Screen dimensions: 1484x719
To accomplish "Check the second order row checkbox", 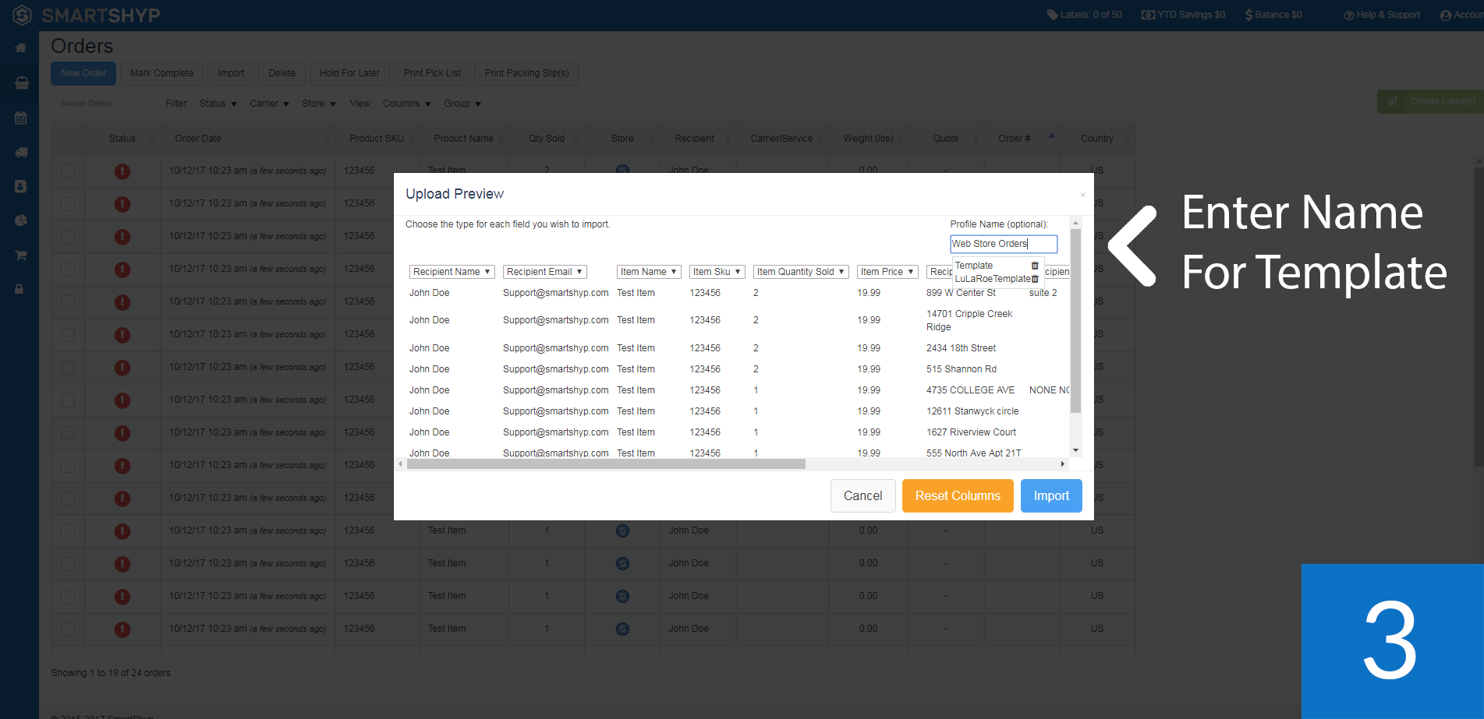I will click(x=68, y=203).
